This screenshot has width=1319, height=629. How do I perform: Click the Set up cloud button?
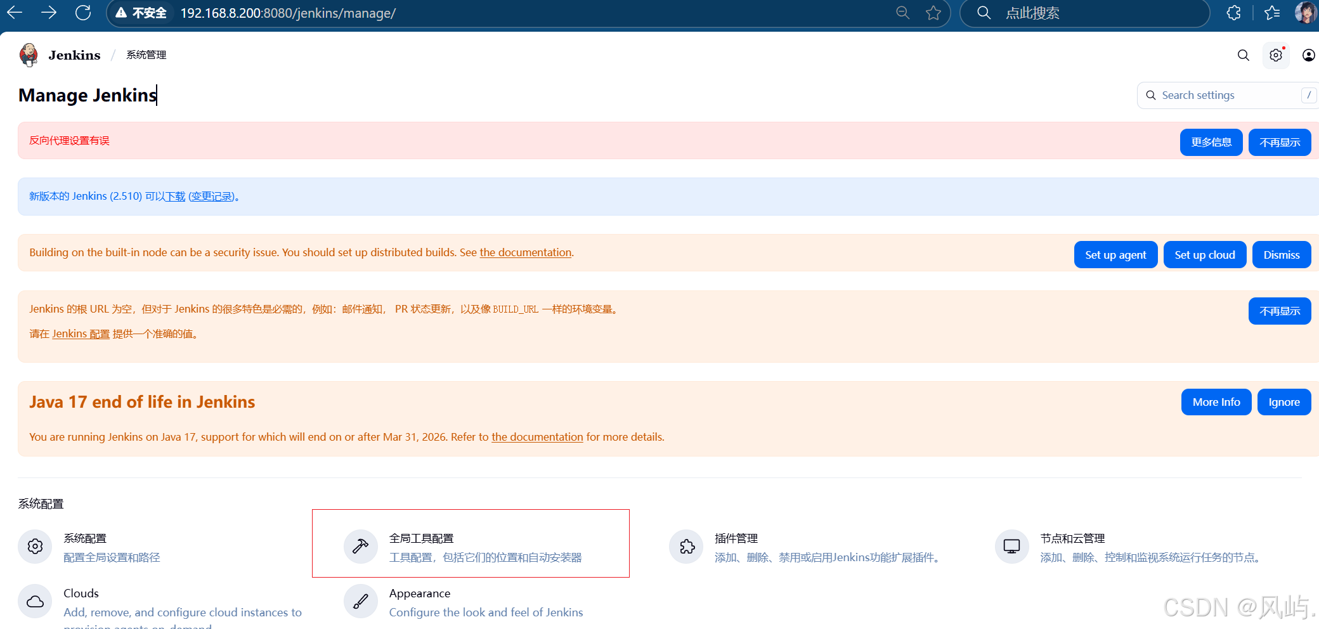(x=1205, y=255)
